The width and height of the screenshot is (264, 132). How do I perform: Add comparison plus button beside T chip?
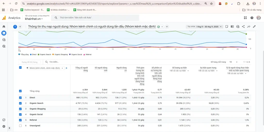tap(20, 27)
